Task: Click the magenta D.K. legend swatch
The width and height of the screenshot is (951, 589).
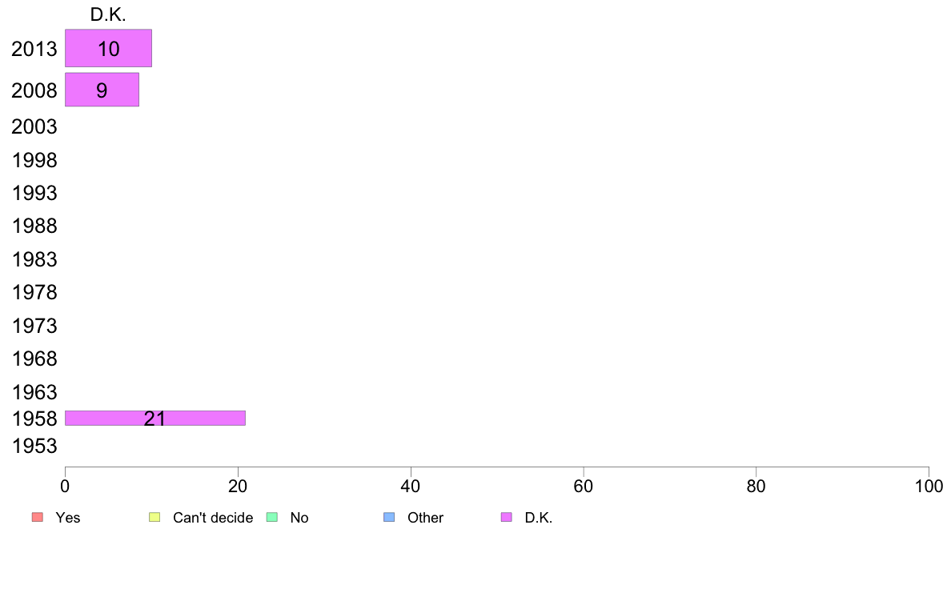Action: pos(507,517)
